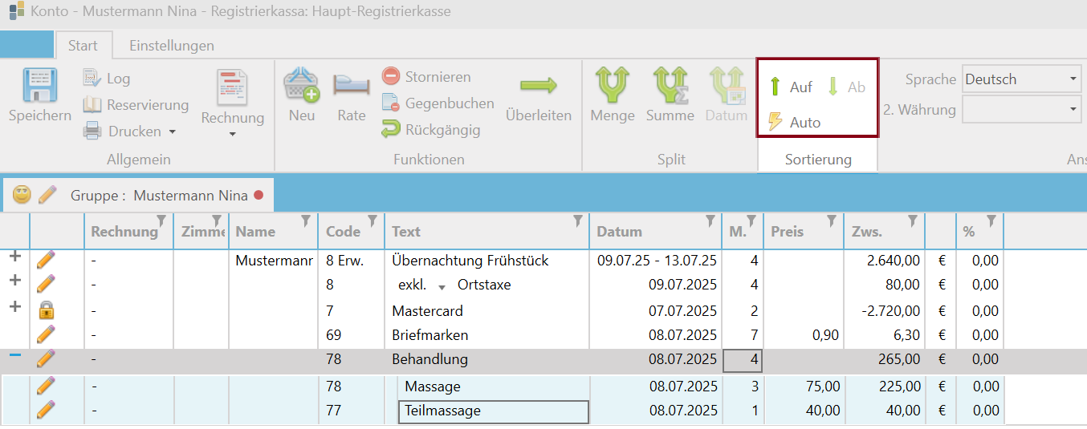Click the M. column header

click(742, 231)
